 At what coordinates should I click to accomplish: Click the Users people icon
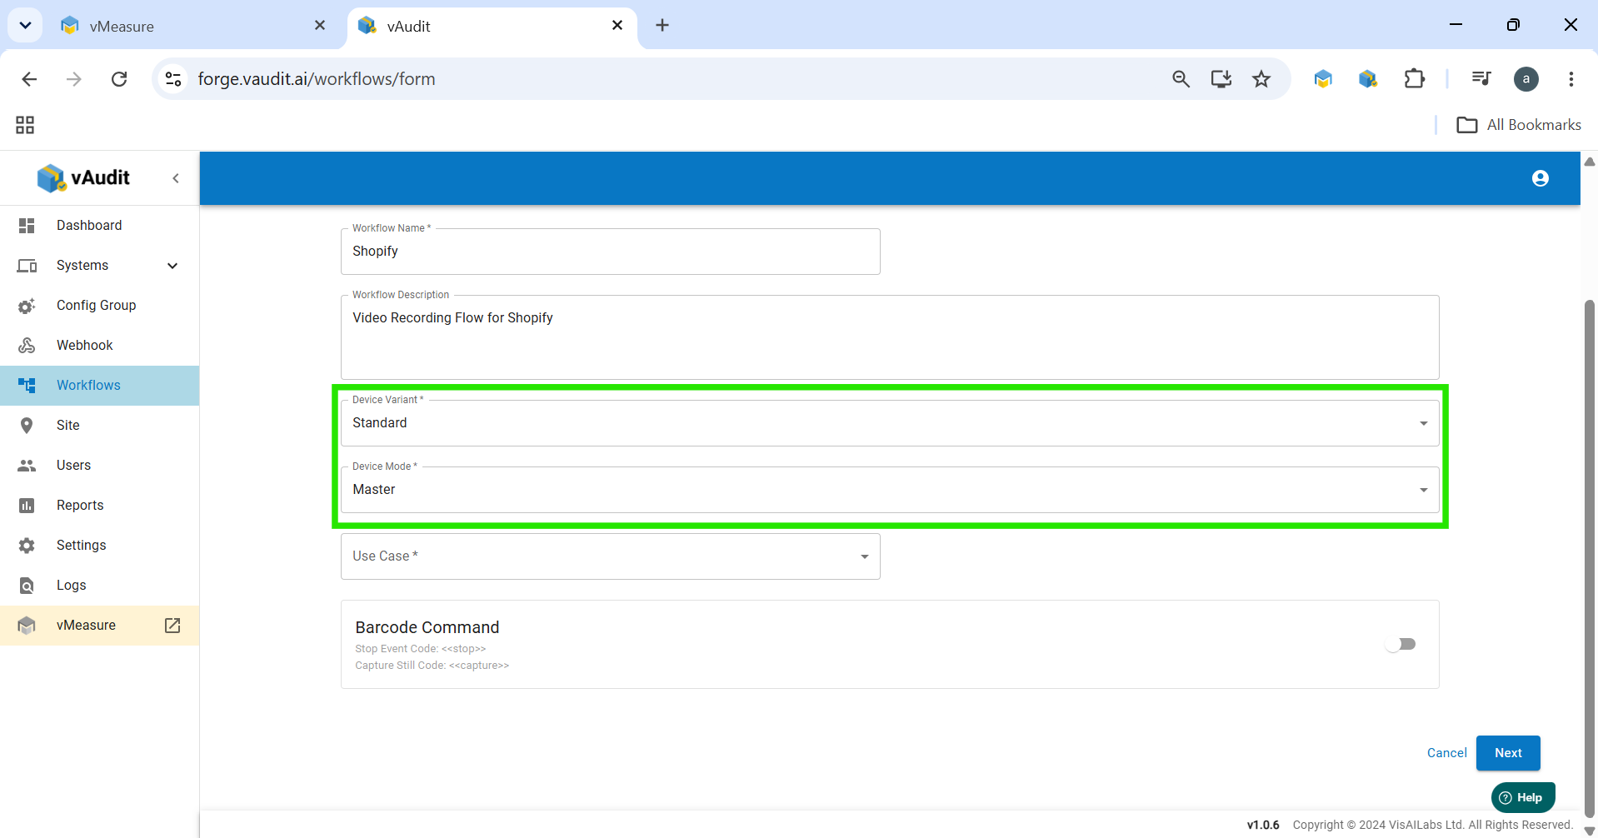pos(27,466)
